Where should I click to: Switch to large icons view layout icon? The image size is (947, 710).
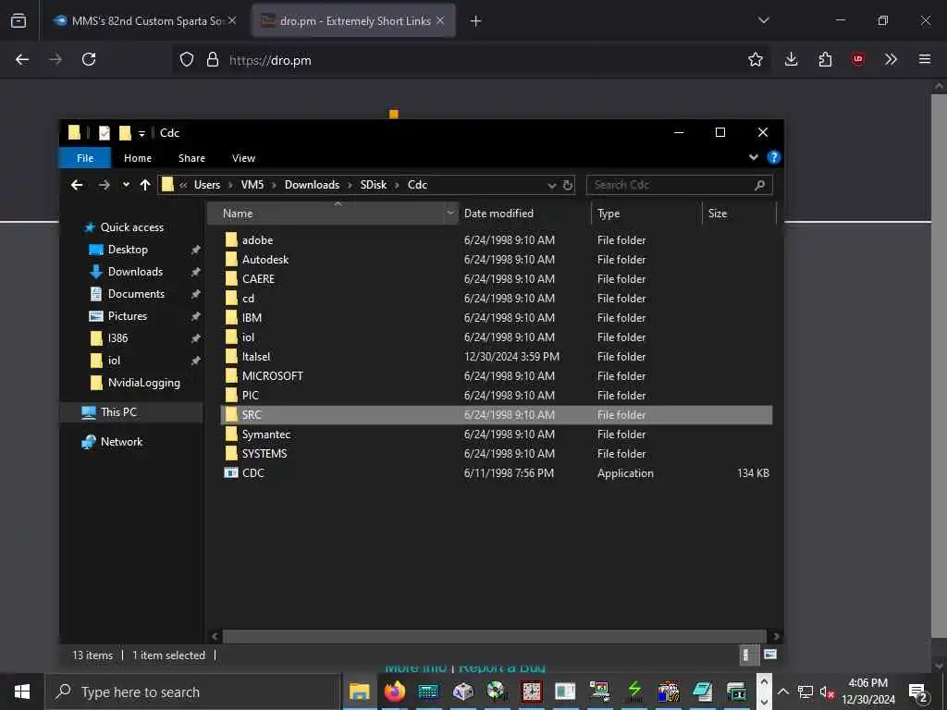click(x=770, y=655)
